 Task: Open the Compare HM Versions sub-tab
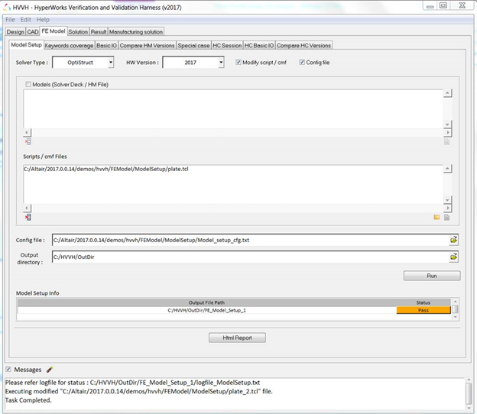(x=148, y=46)
